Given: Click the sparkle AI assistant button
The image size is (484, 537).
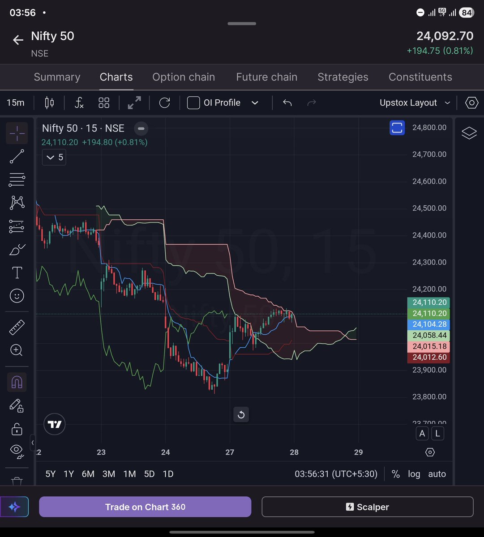Looking at the screenshot, I should tap(14, 507).
